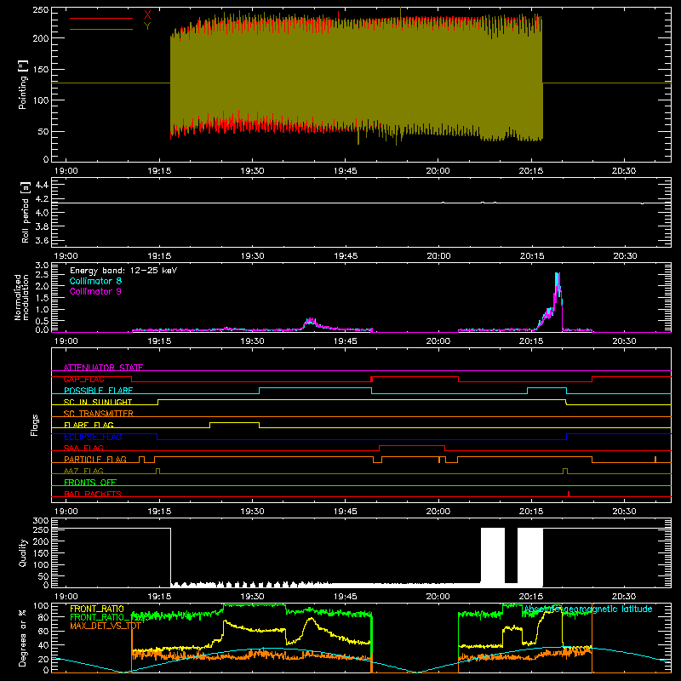681x681 pixels.
Task: Click the 'Y' legend label in pointing plot
Action: point(147,26)
